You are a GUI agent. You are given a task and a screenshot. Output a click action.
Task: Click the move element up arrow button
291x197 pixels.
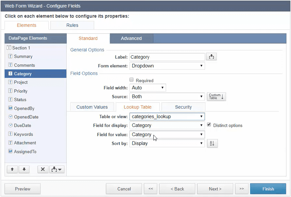click(x=12, y=169)
